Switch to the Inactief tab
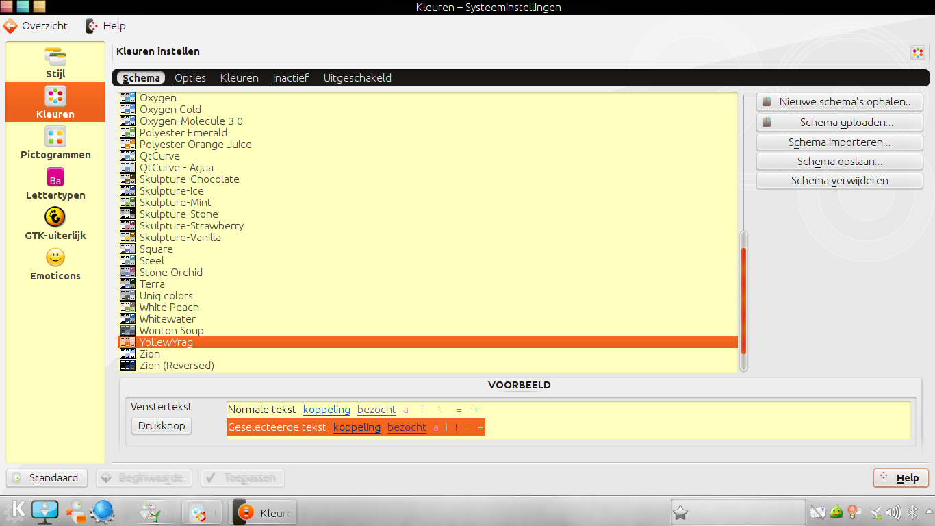 (291, 78)
